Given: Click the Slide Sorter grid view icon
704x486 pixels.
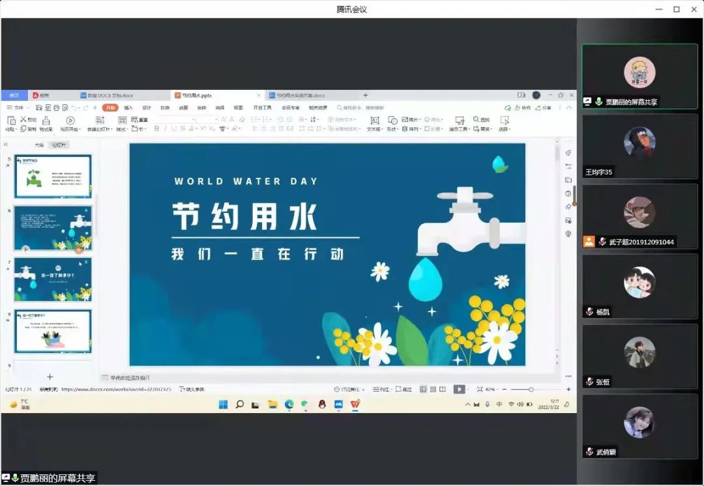Looking at the screenshot, I should pyautogui.click(x=433, y=389).
